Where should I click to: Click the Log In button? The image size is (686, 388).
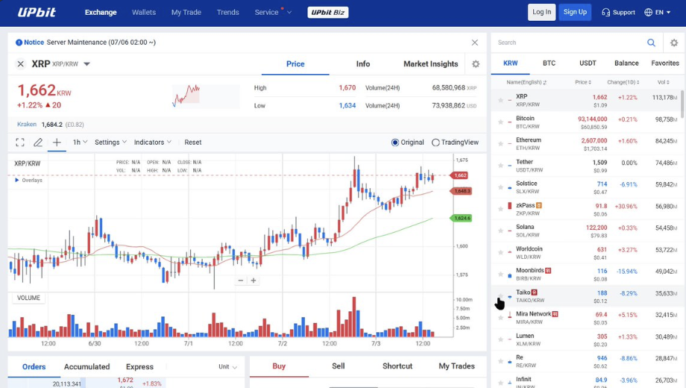541,12
